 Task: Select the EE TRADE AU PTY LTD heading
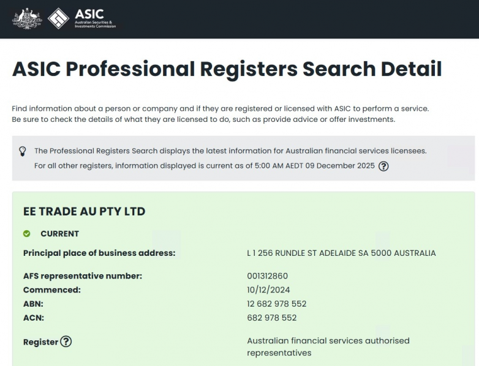(x=84, y=211)
